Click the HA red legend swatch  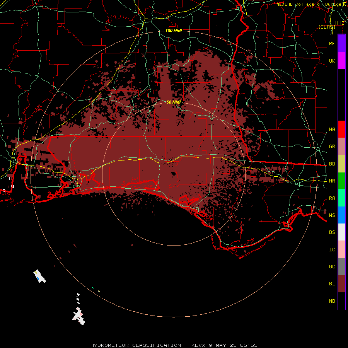click(341, 129)
